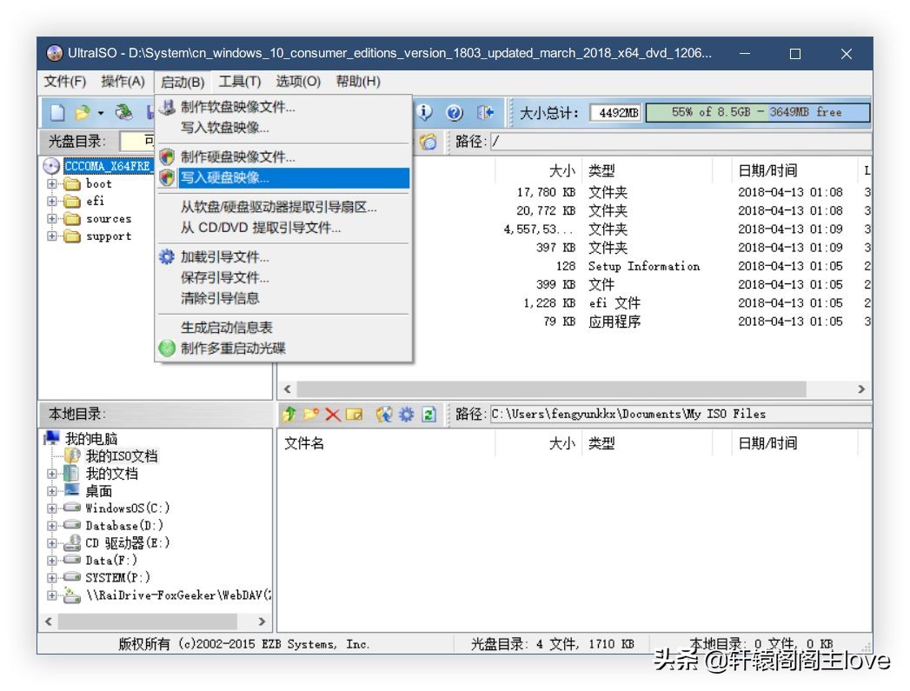Viewport: 910px width, 691px height.
Task: Click the help question mark toolbar icon
Action: click(454, 111)
